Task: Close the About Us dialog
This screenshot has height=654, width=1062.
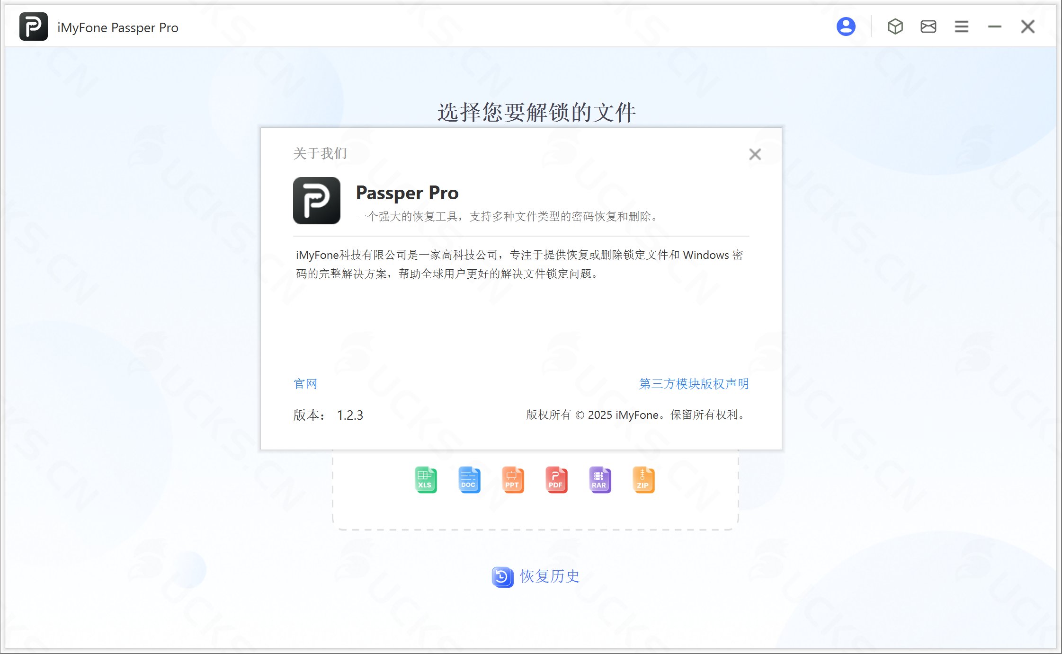Action: 755,154
